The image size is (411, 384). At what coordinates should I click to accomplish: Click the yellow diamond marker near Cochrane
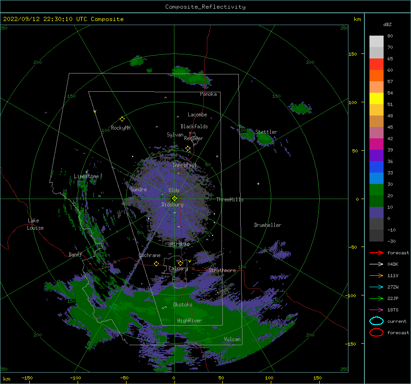157,263
